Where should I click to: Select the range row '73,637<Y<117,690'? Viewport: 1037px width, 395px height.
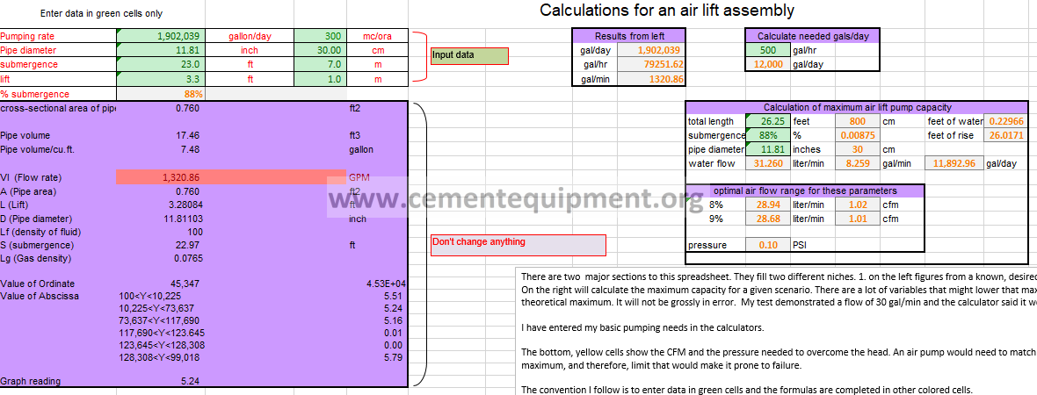tap(159, 320)
